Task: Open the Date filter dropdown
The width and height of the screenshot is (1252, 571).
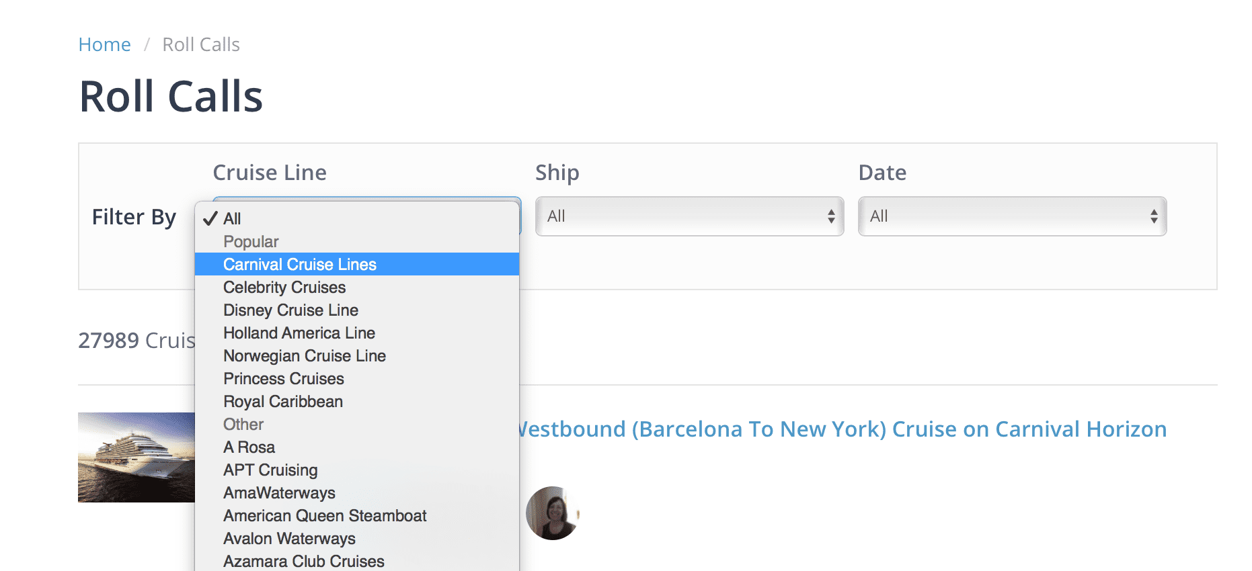Action: click(1012, 216)
